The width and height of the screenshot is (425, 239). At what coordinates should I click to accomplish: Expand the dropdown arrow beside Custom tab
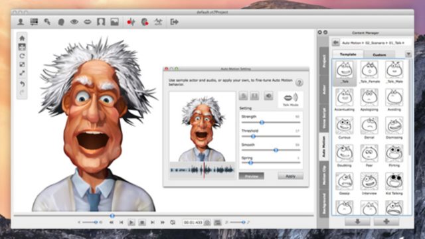[408, 54]
